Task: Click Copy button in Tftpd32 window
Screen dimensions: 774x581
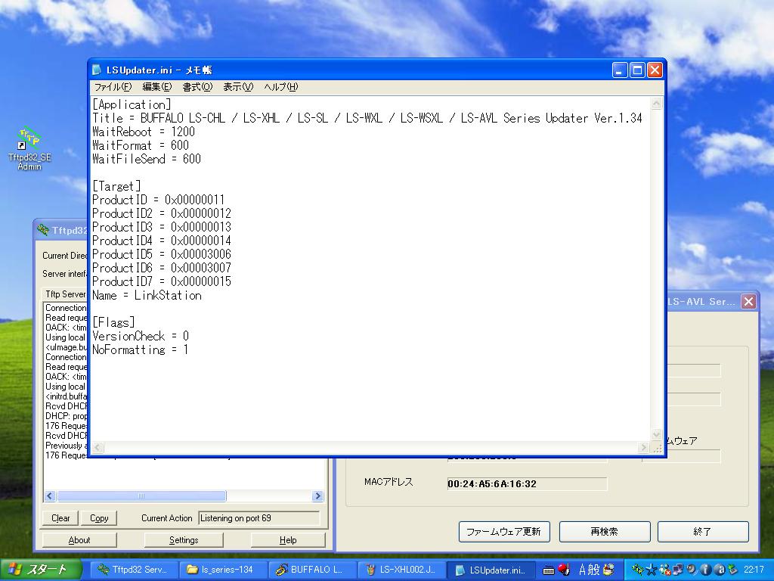Action: click(x=99, y=517)
